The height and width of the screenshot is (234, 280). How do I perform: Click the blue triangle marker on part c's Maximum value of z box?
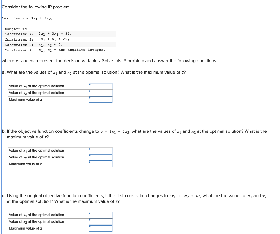(89, 226)
